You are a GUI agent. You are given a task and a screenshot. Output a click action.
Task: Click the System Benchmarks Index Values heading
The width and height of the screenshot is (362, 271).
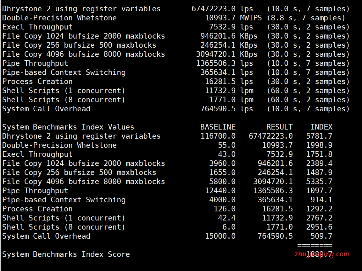(x=68, y=127)
